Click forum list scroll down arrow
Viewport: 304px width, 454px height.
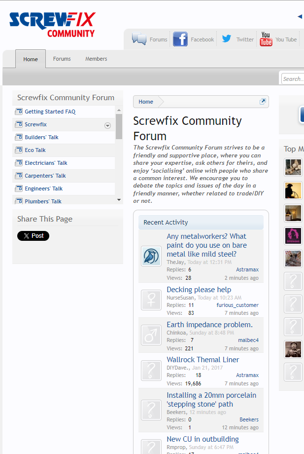[x=119, y=200]
